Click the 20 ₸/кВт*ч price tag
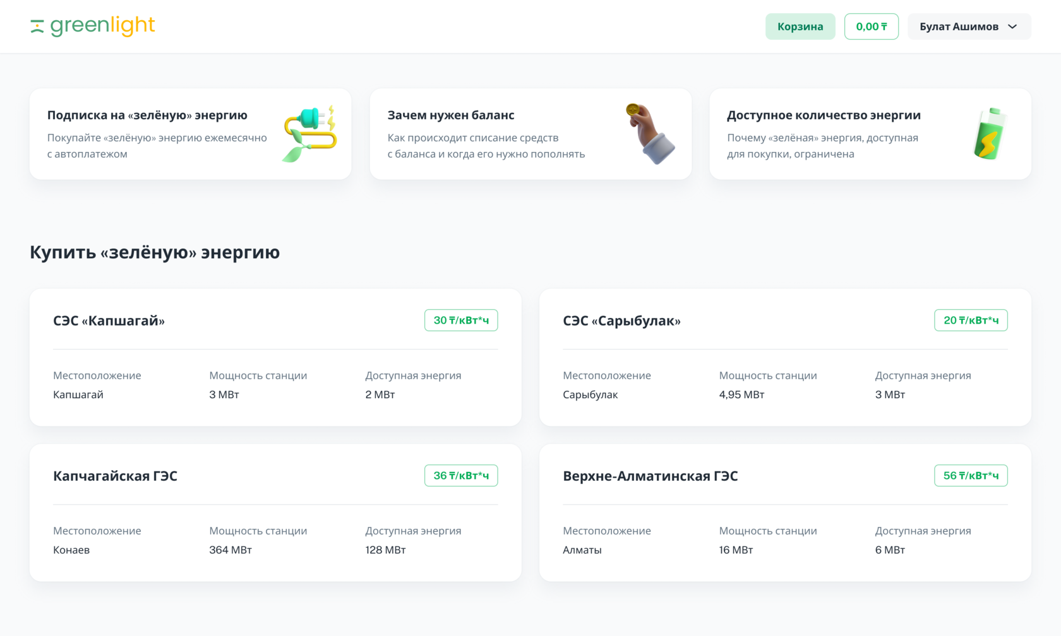 coord(971,321)
